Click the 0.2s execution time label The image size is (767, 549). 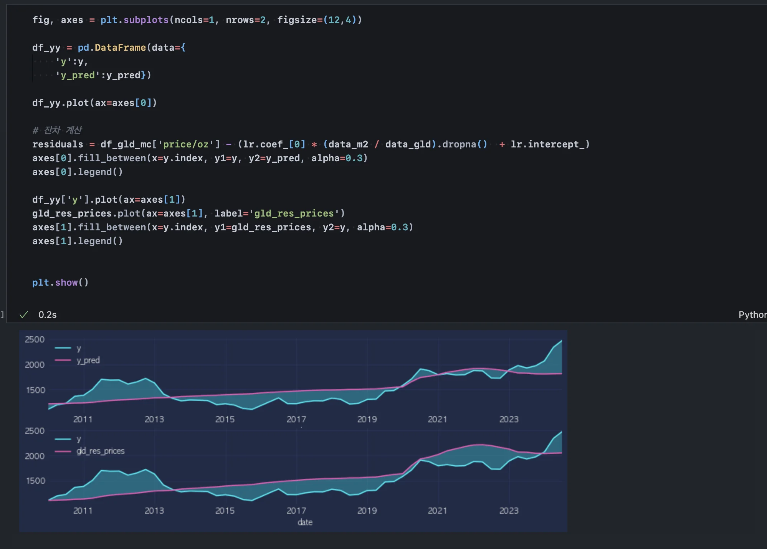point(48,315)
